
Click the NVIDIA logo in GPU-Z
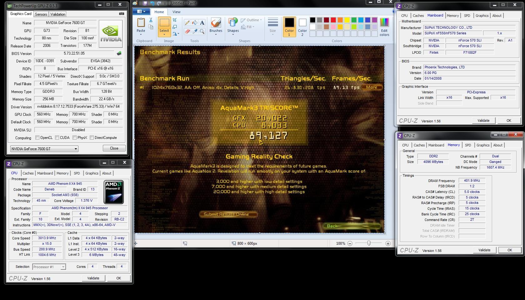click(111, 34)
